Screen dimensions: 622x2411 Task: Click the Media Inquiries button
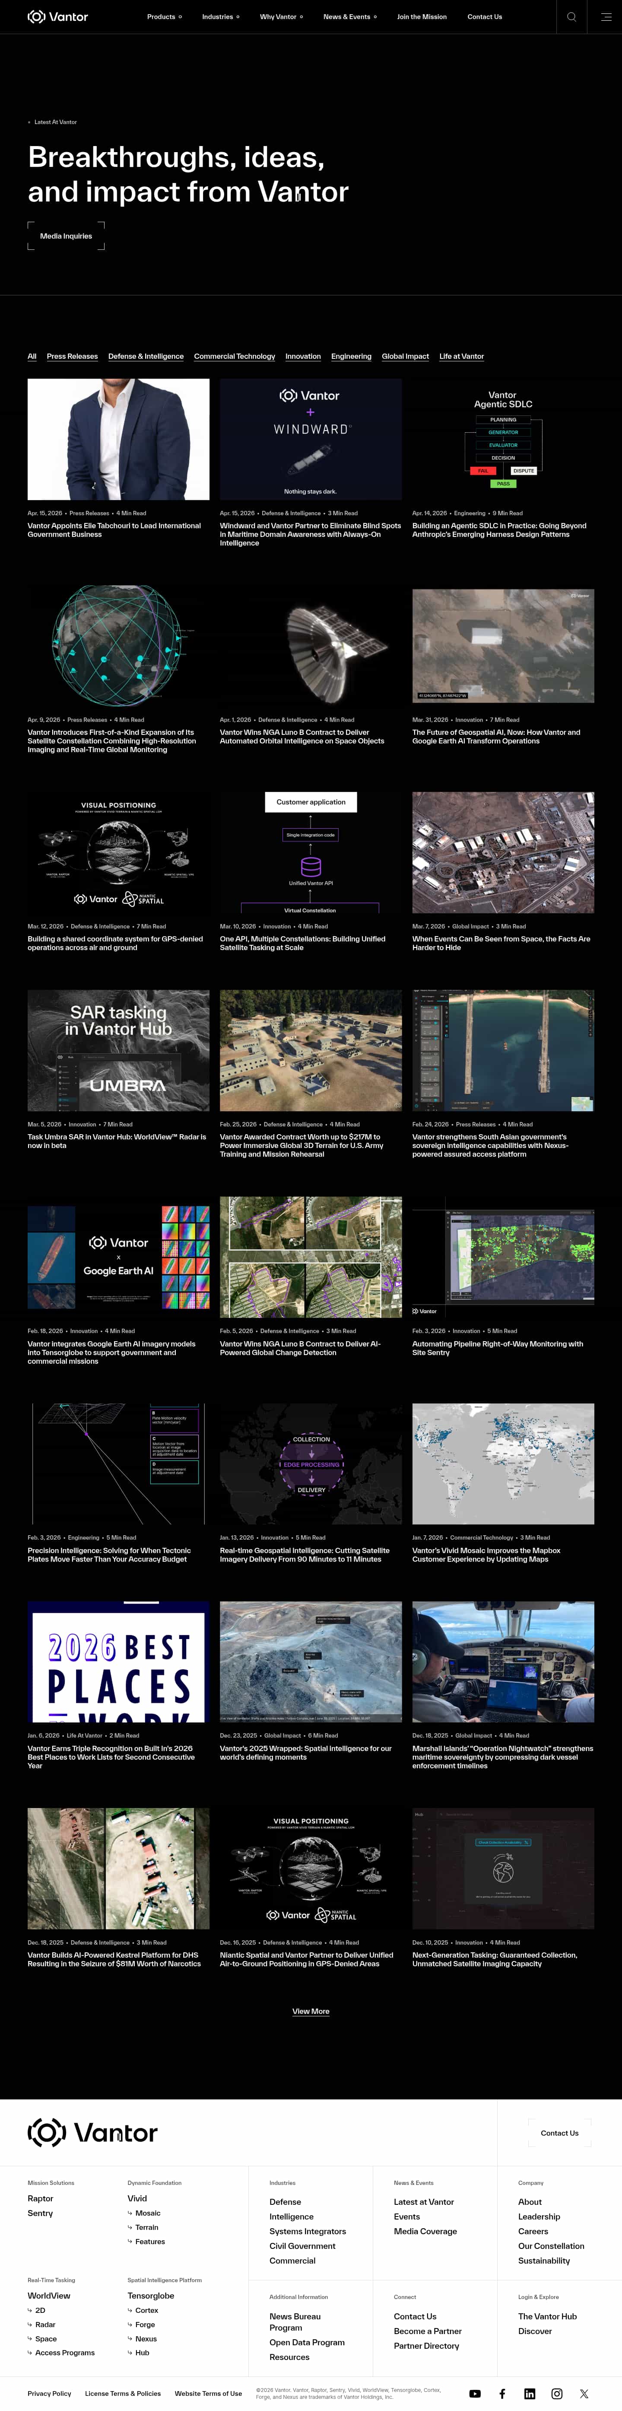(x=67, y=236)
